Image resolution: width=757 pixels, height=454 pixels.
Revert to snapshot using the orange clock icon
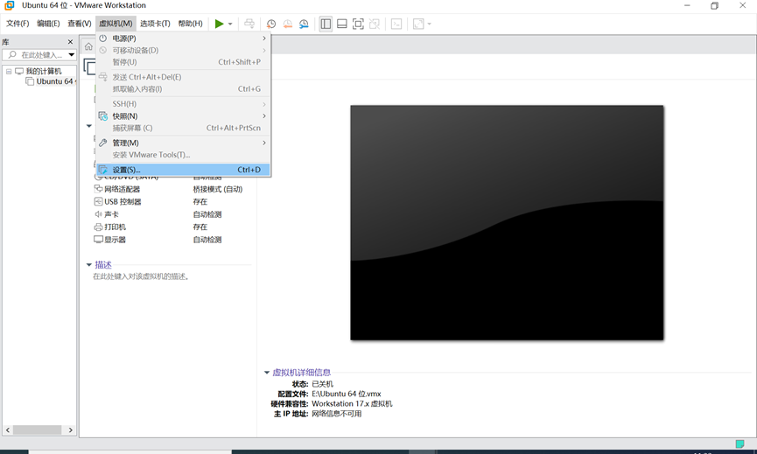click(288, 24)
